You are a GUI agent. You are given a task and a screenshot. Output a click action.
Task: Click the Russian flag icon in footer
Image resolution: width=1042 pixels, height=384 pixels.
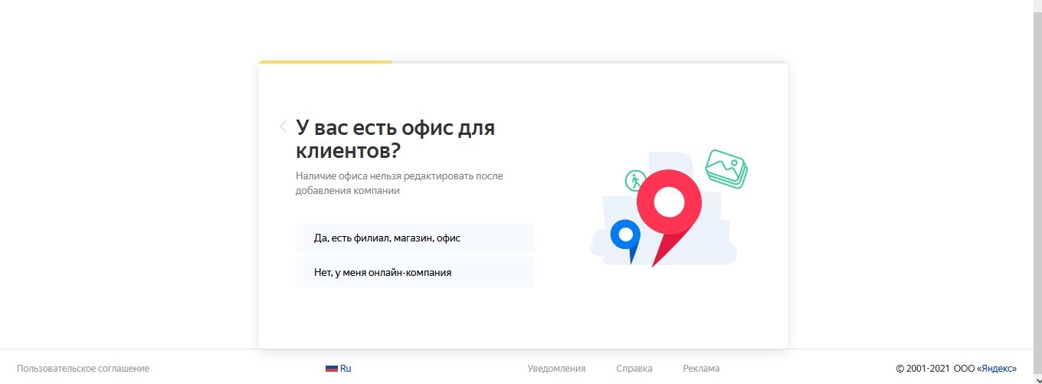point(331,369)
